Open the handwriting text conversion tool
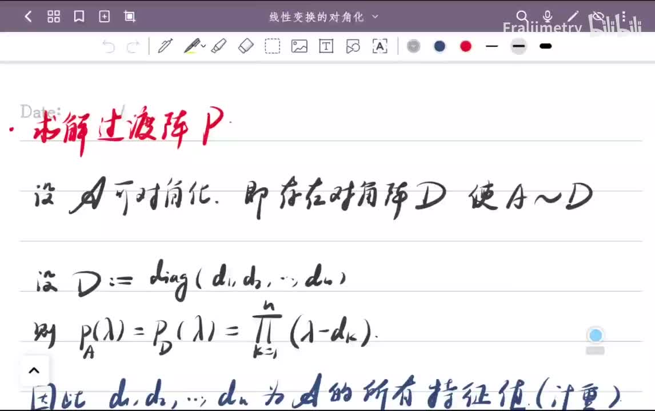The height and width of the screenshot is (411, 655). (380, 46)
